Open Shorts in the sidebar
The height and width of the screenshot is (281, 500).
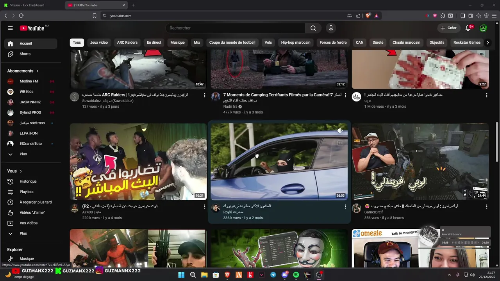pyautogui.click(x=30, y=54)
